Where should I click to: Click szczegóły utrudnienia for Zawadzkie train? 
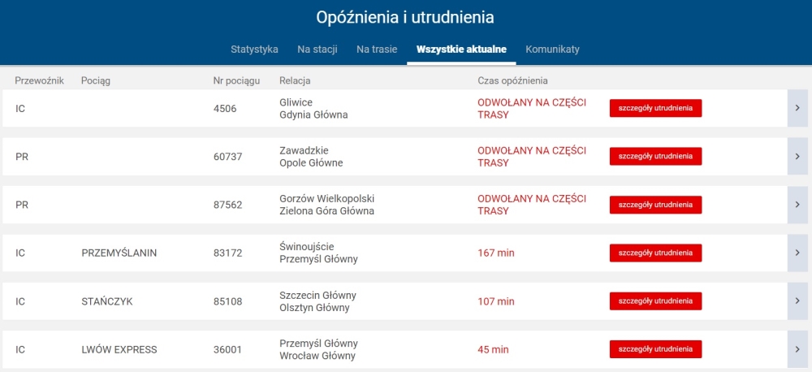point(655,157)
